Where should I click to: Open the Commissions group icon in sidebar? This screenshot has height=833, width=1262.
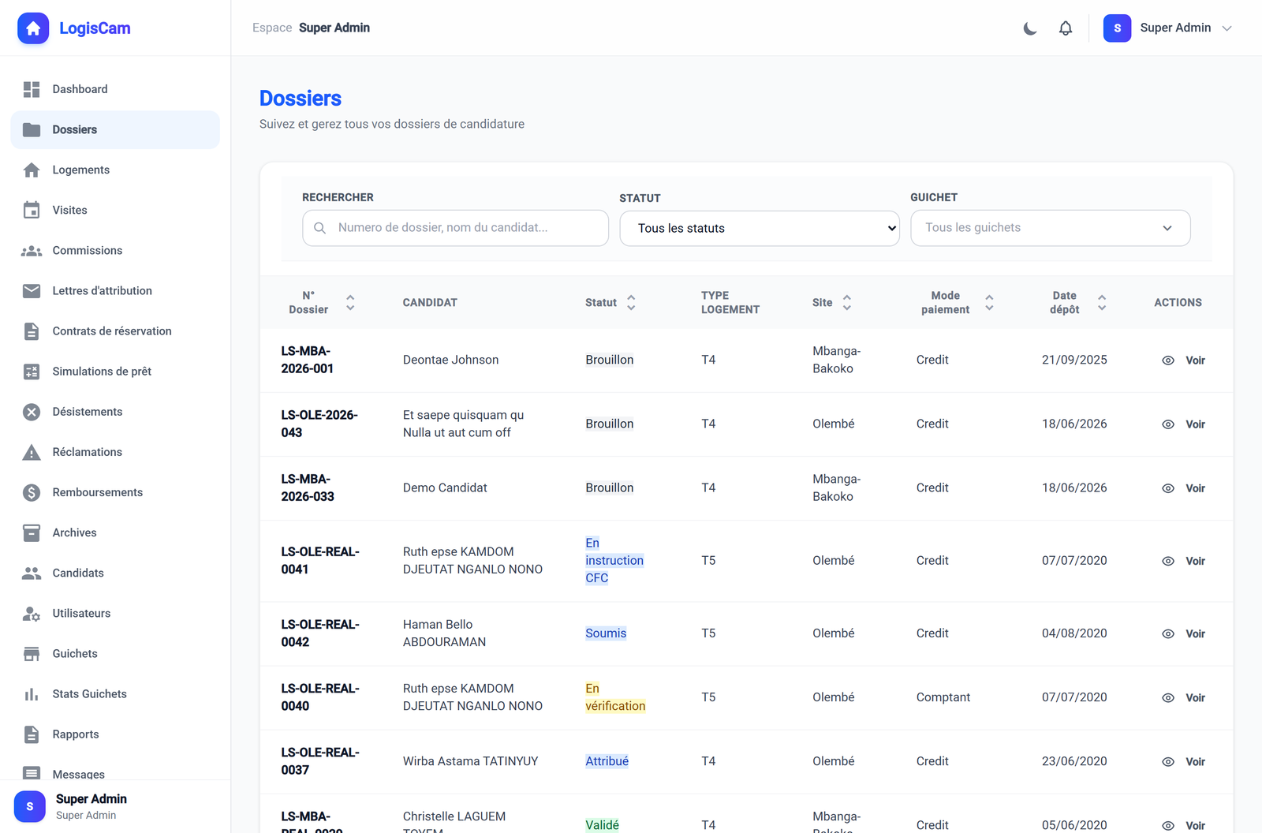(32, 251)
